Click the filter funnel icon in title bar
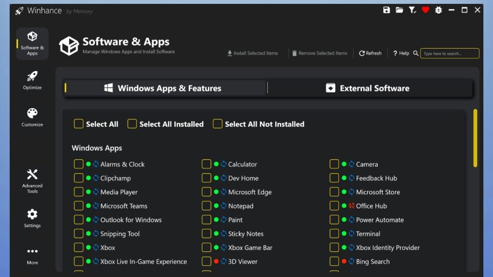This screenshot has height=277, width=493. coord(412,10)
